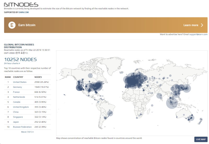Open the 24-hour charts link

pyautogui.click(x=12, y=63)
